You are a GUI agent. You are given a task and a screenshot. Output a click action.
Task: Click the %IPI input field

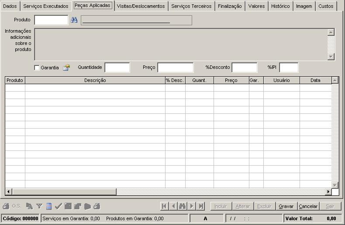click(x=289, y=68)
